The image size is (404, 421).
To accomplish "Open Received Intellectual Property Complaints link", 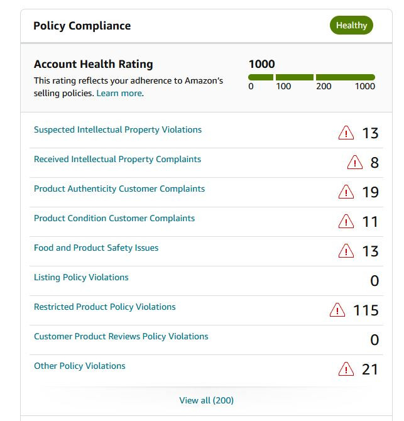I will (x=117, y=159).
